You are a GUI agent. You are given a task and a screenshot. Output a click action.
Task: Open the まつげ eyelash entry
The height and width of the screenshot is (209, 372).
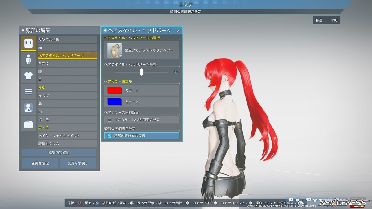pos(67,96)
